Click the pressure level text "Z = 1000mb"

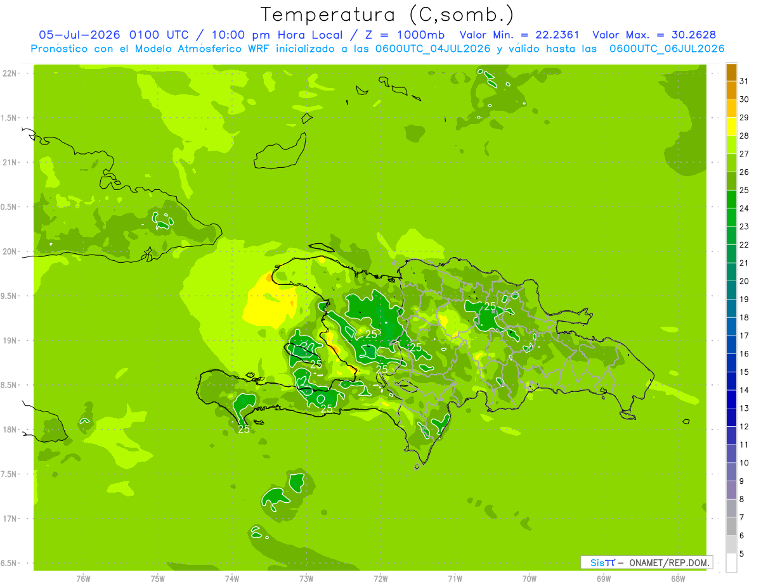coord(402,35)
